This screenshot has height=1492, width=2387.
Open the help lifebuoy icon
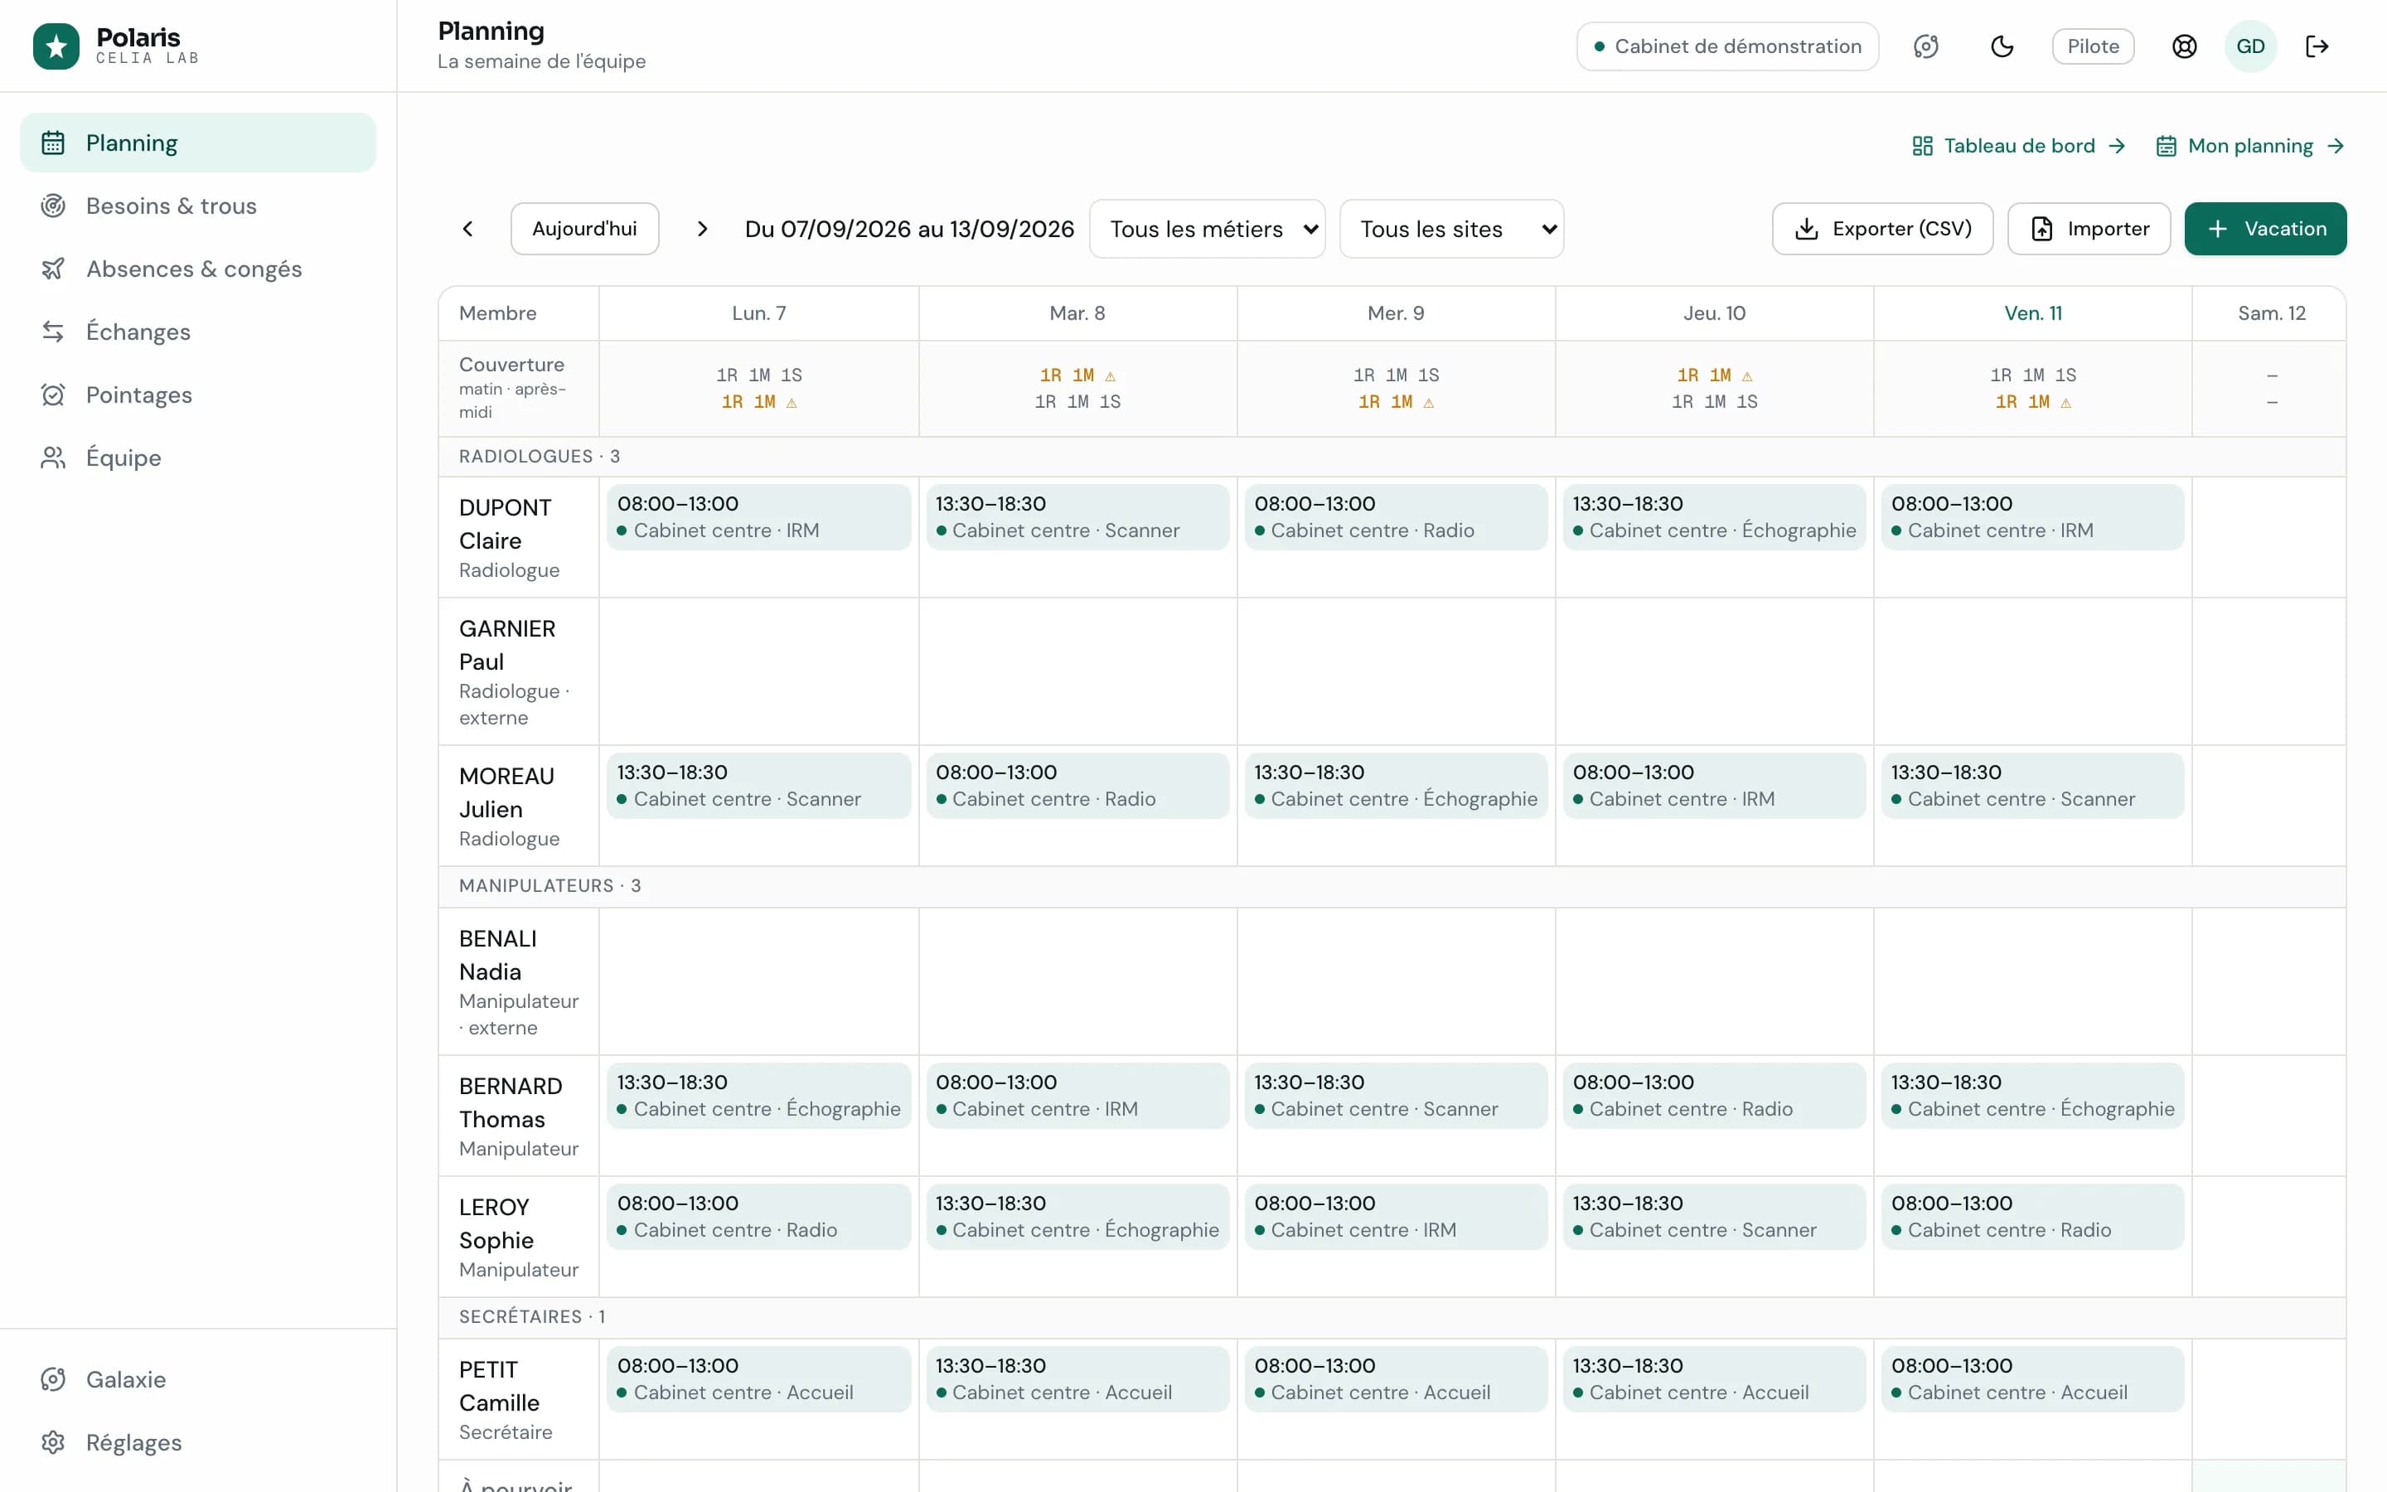2184,46
